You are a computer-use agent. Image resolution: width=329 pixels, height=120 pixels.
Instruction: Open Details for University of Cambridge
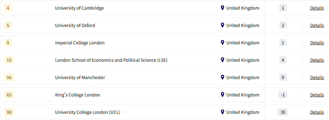(x=317, y=8)
